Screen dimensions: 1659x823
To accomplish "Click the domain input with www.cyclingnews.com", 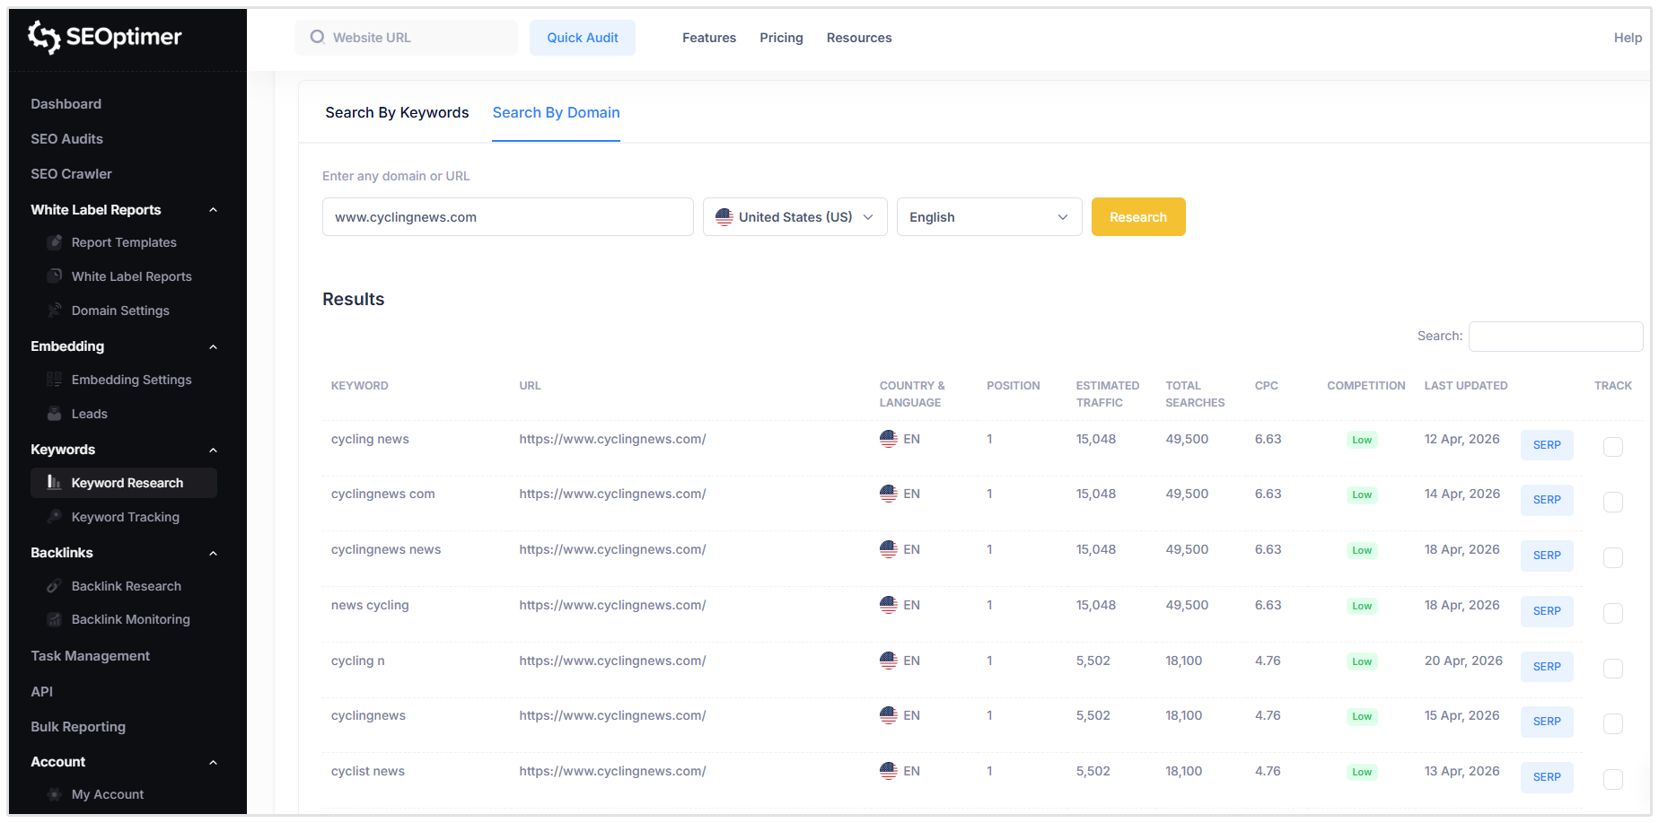I will [x=507, y=217].
